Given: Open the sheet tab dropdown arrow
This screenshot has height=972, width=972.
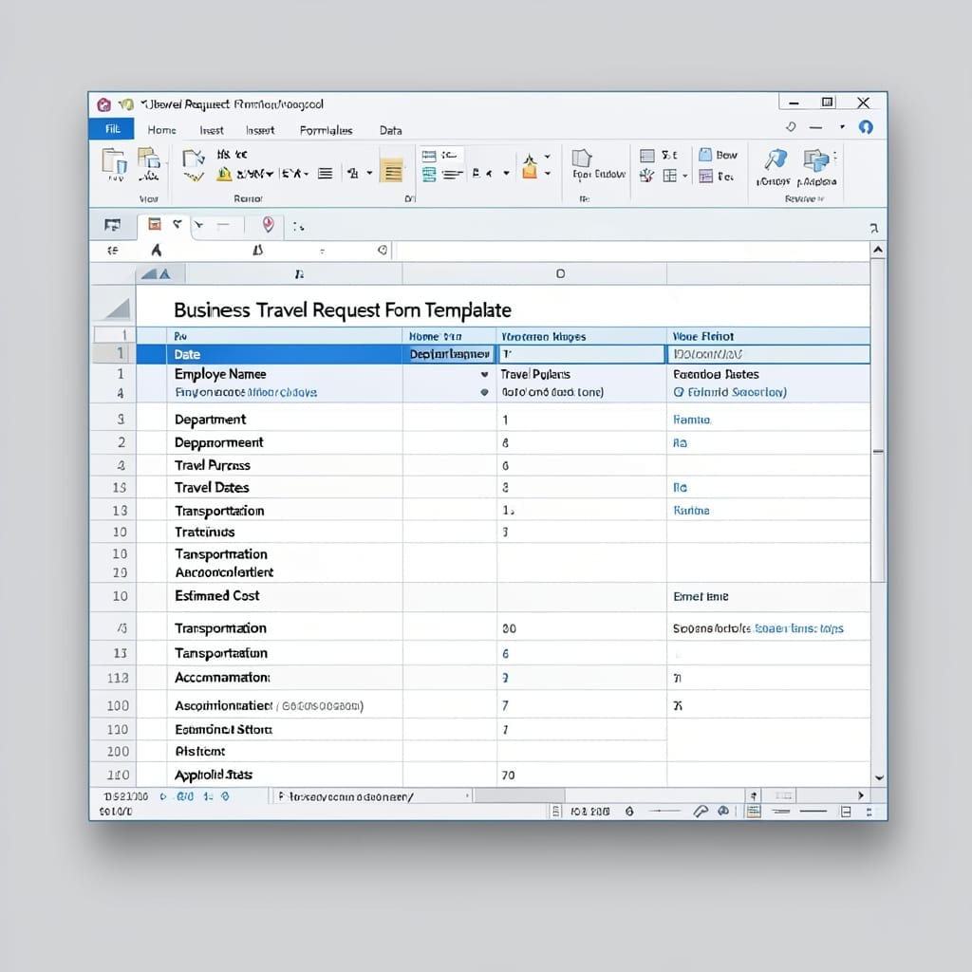Looking at the screenshot, I should coord(467,796).
